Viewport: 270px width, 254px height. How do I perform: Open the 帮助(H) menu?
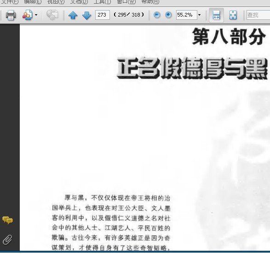click(x=150, y=2)
